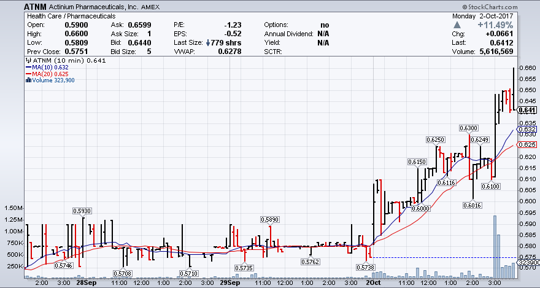Click the 0.5708 low price label
This screenshot has height=288, width=540.
coord(123,273)
